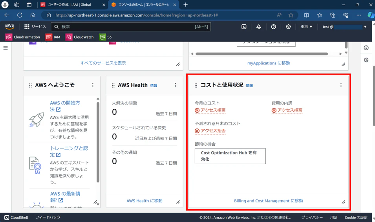Open AWS へようこそ widget options menu
This screenshot has height=222, width=375.
click(x=93, y=85)
